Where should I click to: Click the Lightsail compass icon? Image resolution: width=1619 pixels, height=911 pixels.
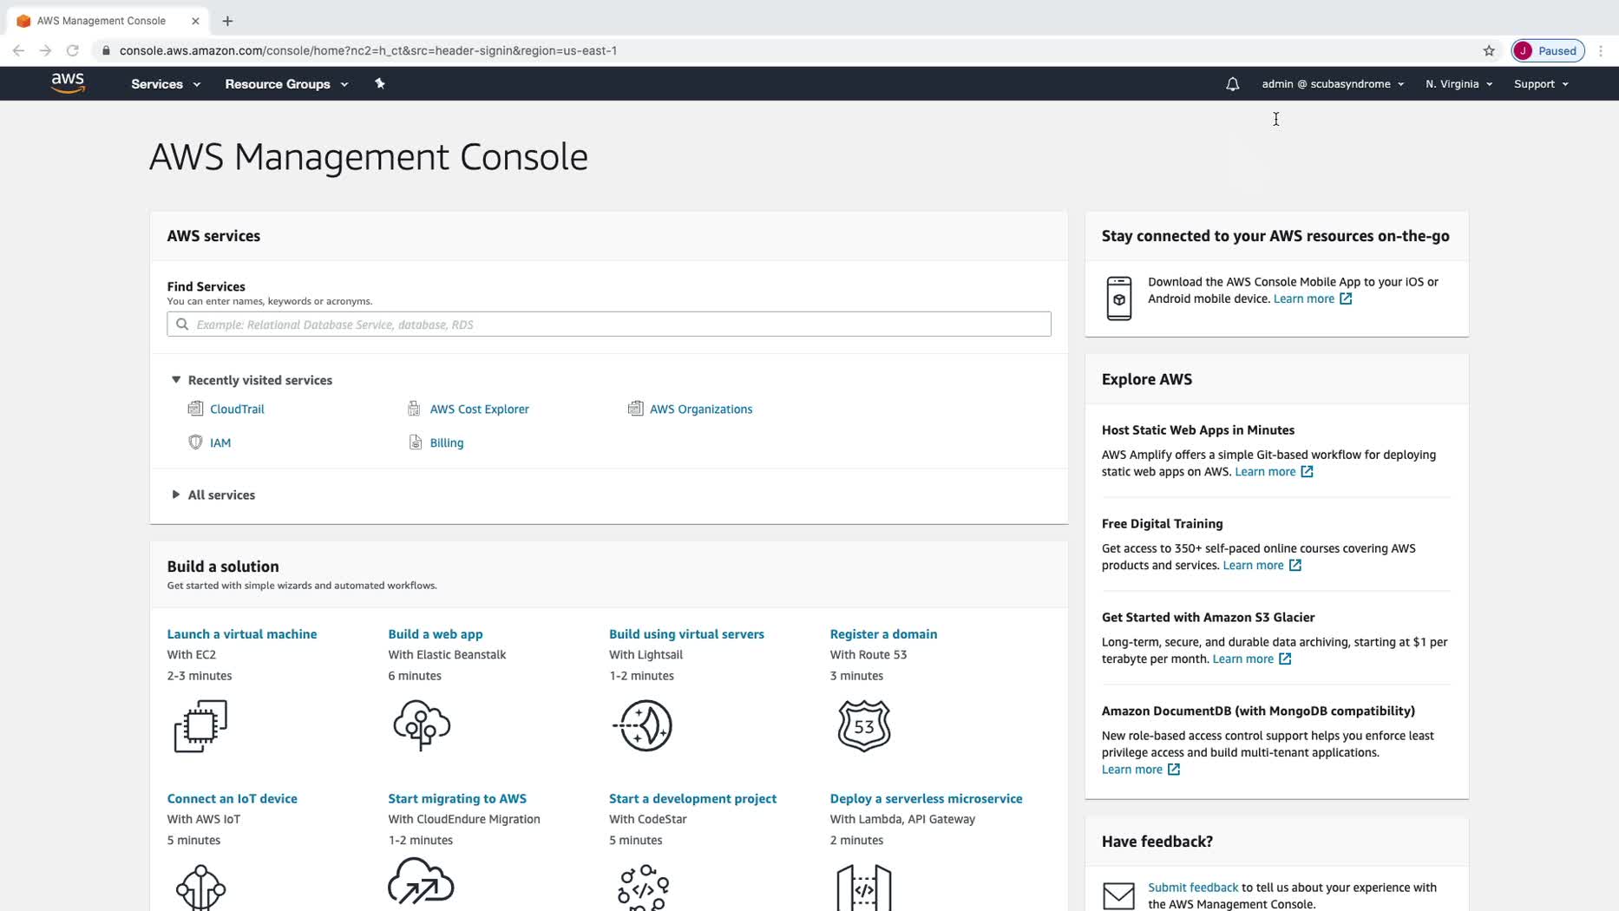[643, 725]
